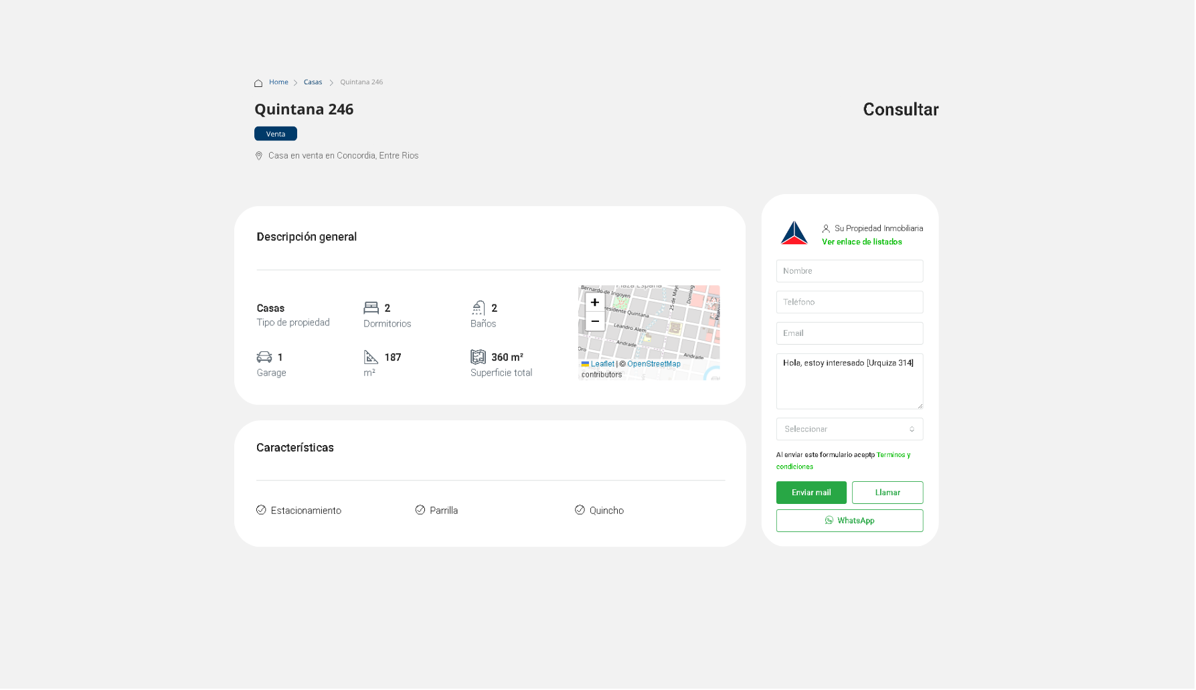Zoom out on the map

pyautogui.click(x=594, y=321)
